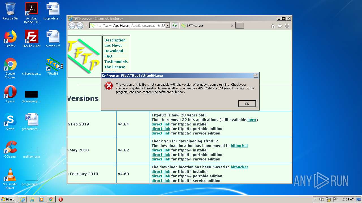This screenshot has height=203, width=362.
Task: Open a new blank tab
Action: (x=240, y=26)
